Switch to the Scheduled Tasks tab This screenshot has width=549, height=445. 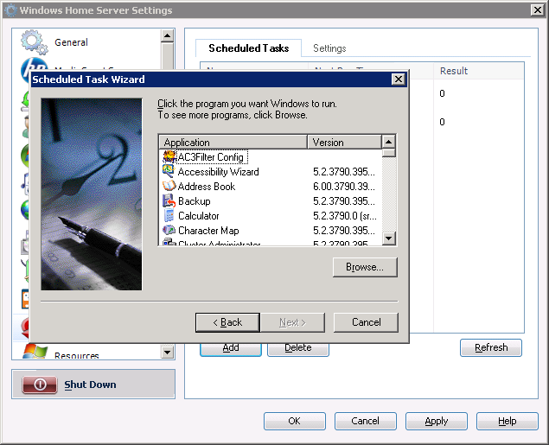(249, 48)
